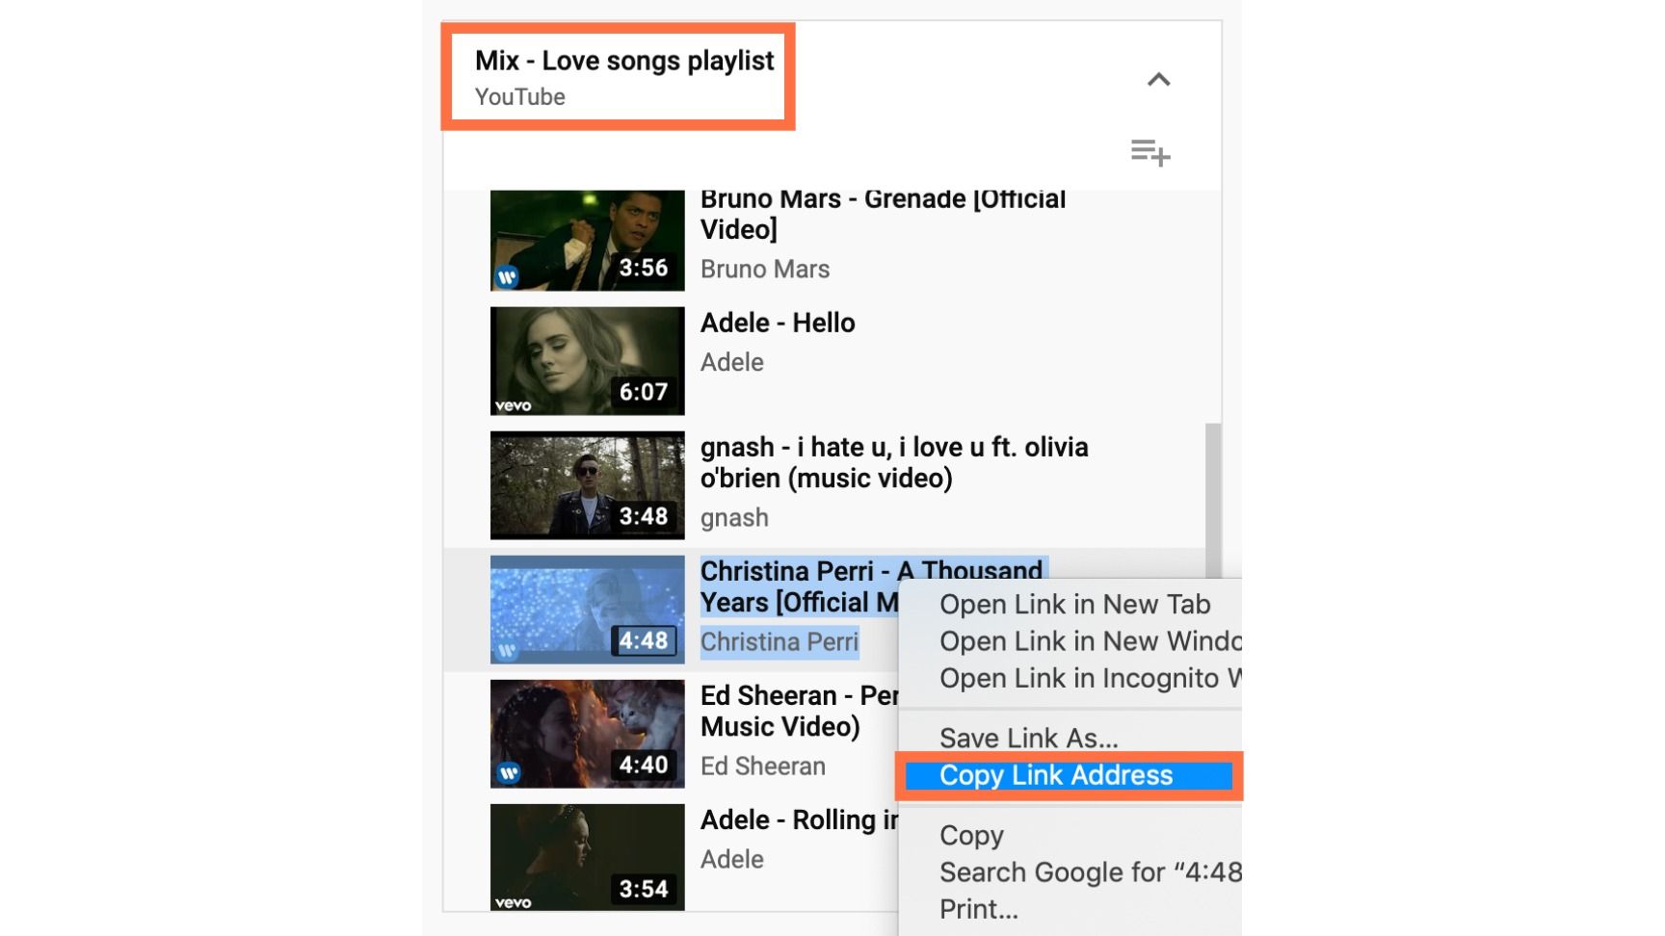
Task: Open Bruno Mars Grenade video thumbnail
Action: point(587,241)
